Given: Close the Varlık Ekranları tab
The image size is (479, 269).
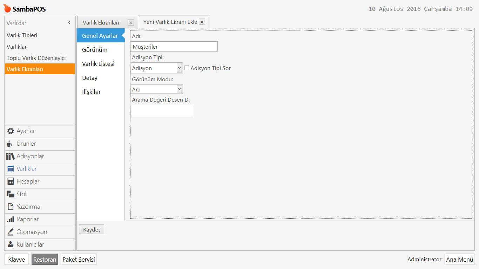Looking at the screenshot, I should [131, 23].
